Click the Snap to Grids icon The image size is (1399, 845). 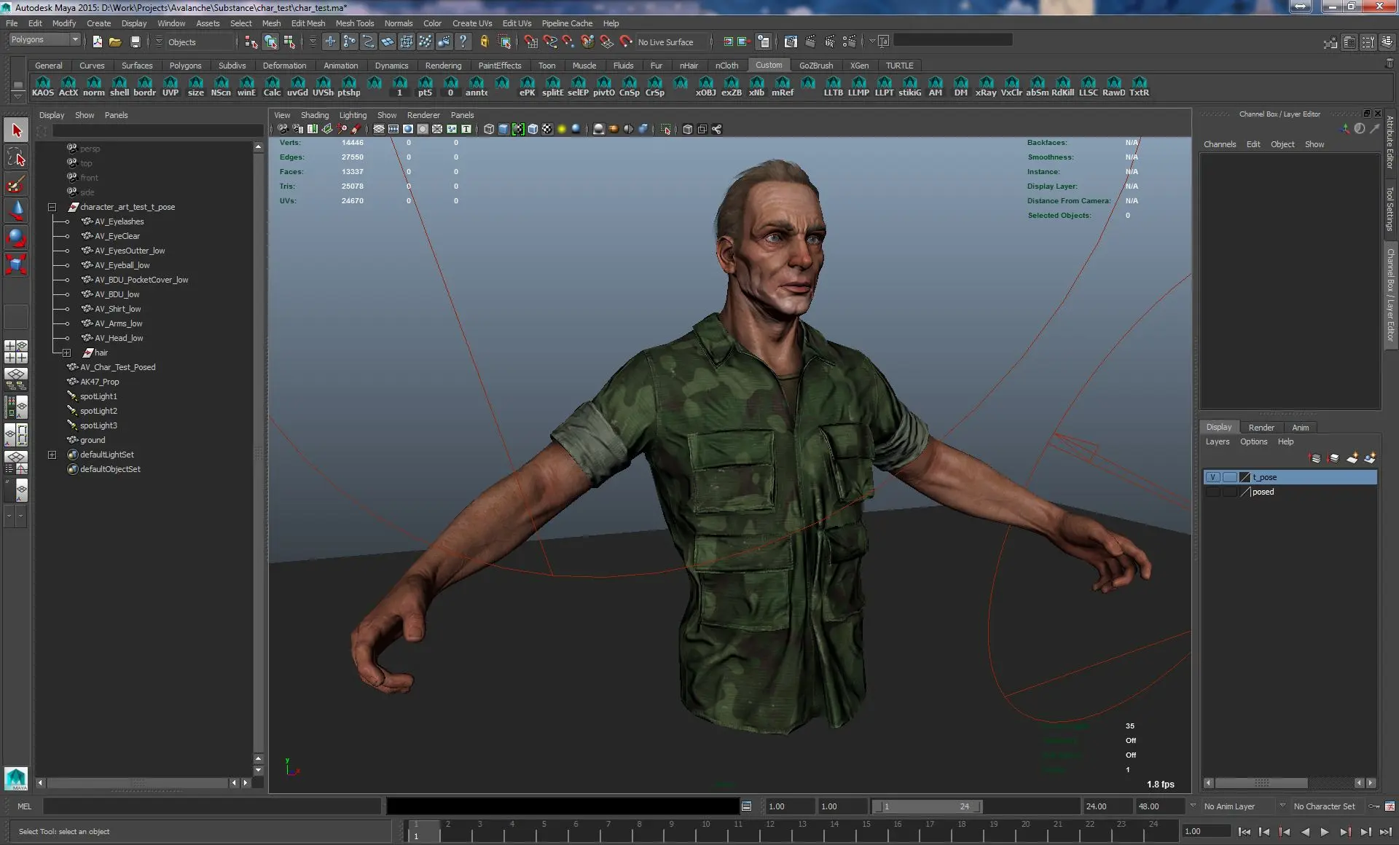tap(531, 42)
